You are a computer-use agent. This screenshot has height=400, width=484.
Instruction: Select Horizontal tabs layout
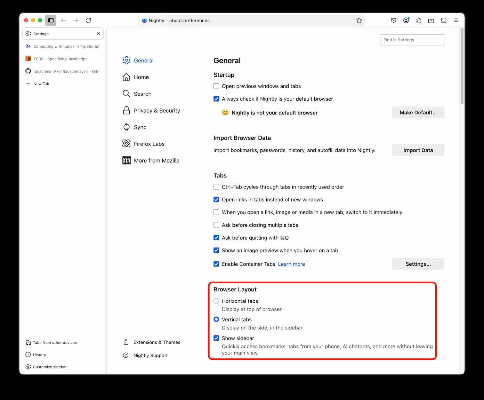[216, 301]
